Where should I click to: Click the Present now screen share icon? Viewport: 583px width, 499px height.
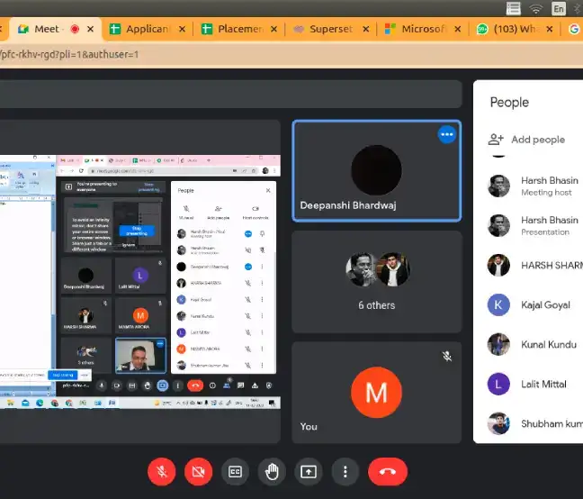(309, 471)
